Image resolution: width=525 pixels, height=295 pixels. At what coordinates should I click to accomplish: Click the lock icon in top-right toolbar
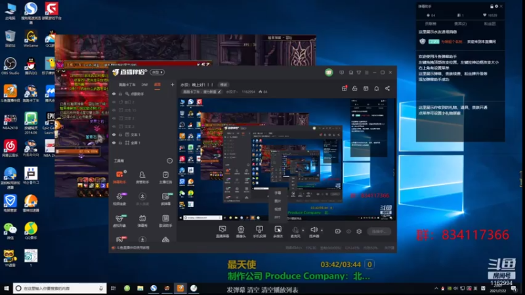[x=355, y=88]
